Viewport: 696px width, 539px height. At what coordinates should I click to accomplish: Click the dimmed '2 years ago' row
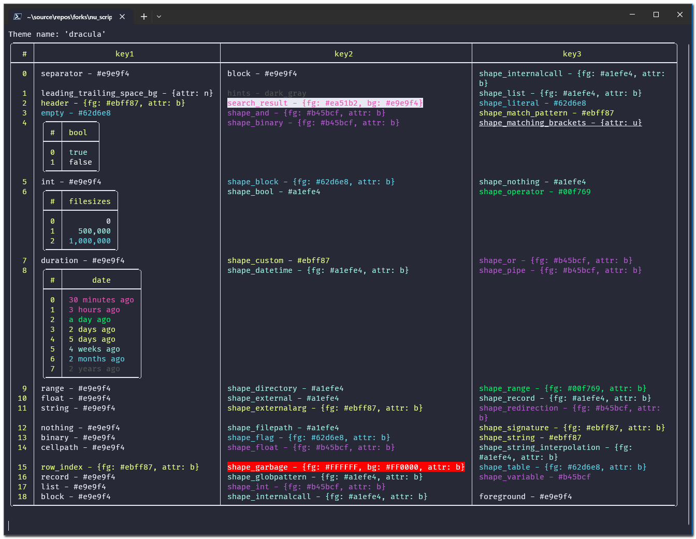[x=95, y=369]
